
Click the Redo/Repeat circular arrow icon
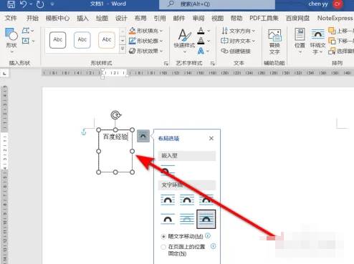(40, 4)
